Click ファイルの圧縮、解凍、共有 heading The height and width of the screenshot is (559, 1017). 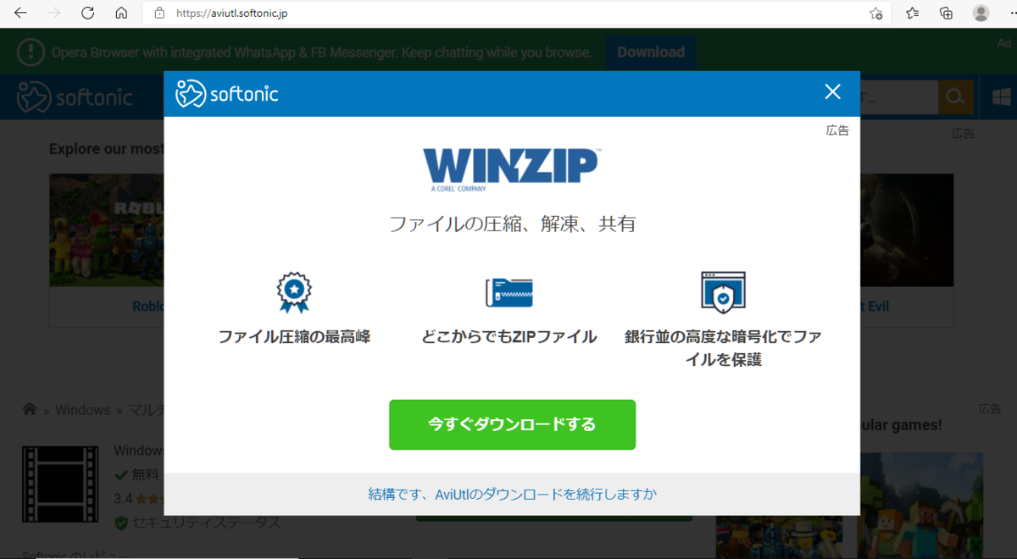512,224
